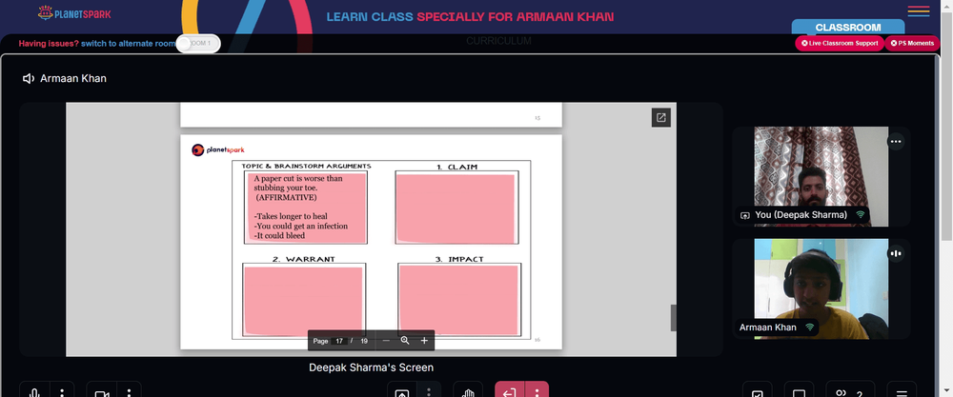953x397 pixels.
Task: Click the '1. CLAIM' pink box in slide
Action: pyautogui.click(x=456, y=208)
